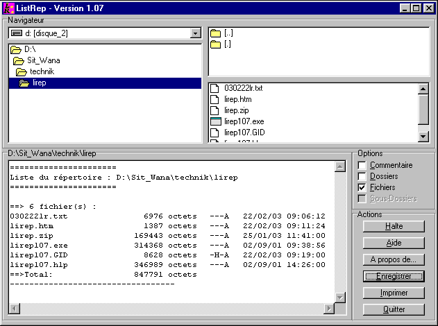
Task: Click the file icon next to lirep.htm
Action: [214, 99]
